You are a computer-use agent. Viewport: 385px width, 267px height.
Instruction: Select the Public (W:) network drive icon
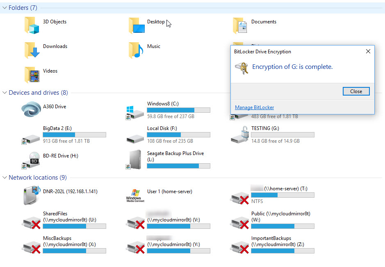tap(239, 223)
